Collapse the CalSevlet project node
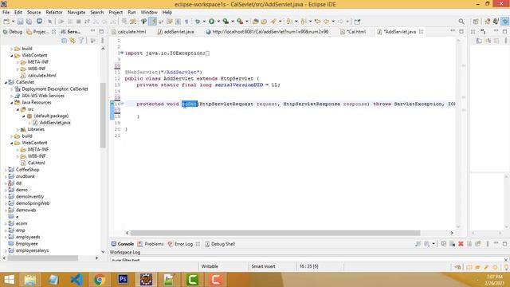The width and height of the screenshot is (510, 287). point(6,82)
